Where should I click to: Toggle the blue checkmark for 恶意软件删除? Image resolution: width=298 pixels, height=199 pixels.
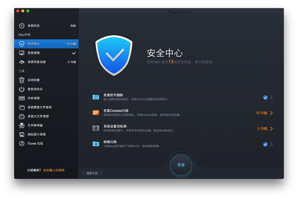(x=265, y=98)
